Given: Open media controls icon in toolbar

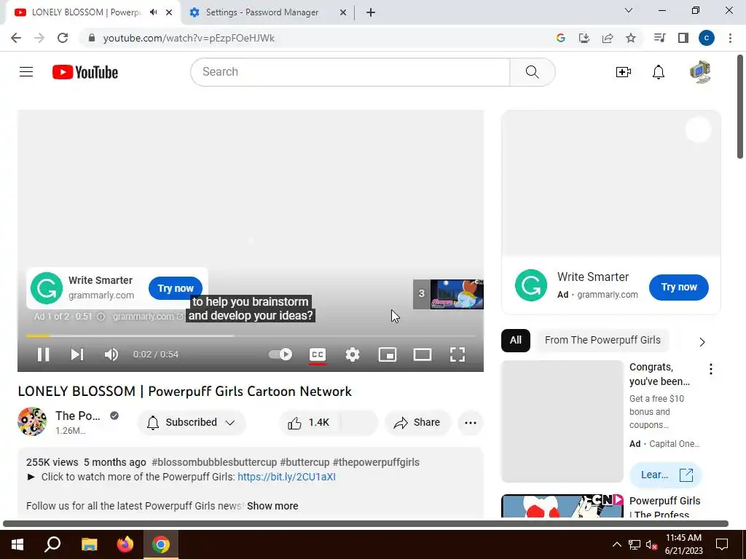Looking at the screenshot, I should [x=659, y=38].
